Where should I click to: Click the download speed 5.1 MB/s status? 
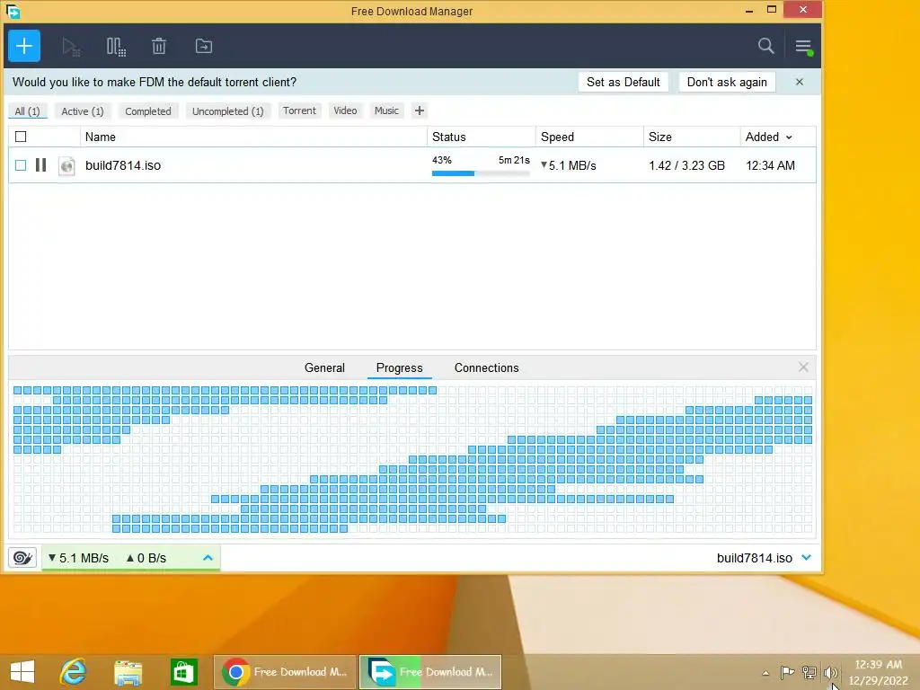pos(78,558)
